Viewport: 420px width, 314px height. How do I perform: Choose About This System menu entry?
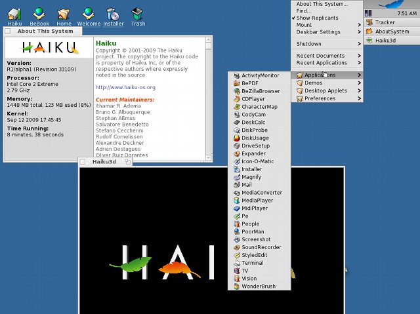point(327,4)
